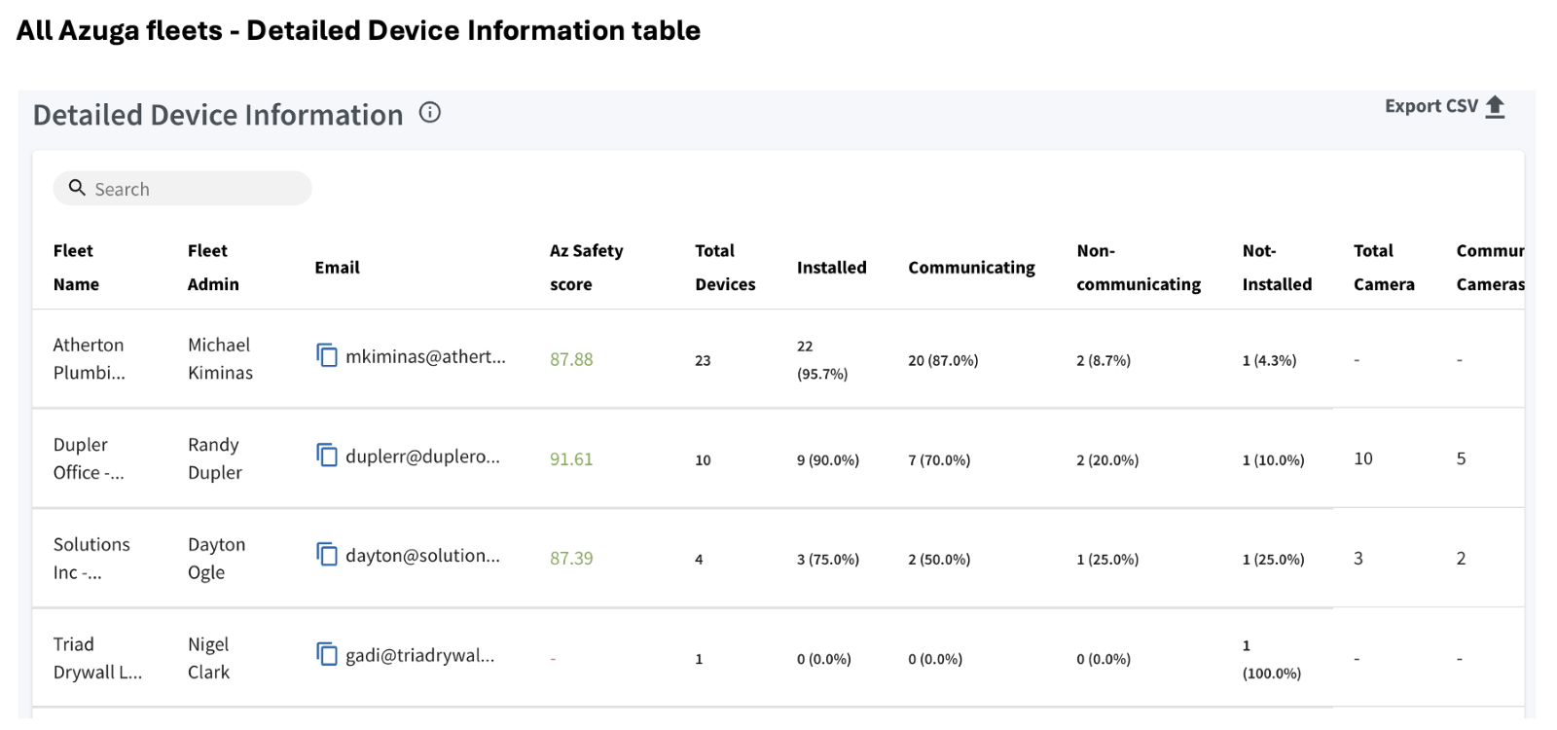This screenshot has height=730, width=1557.
Task: Click the Total Camera column header
Action: tap(1384, 268)
